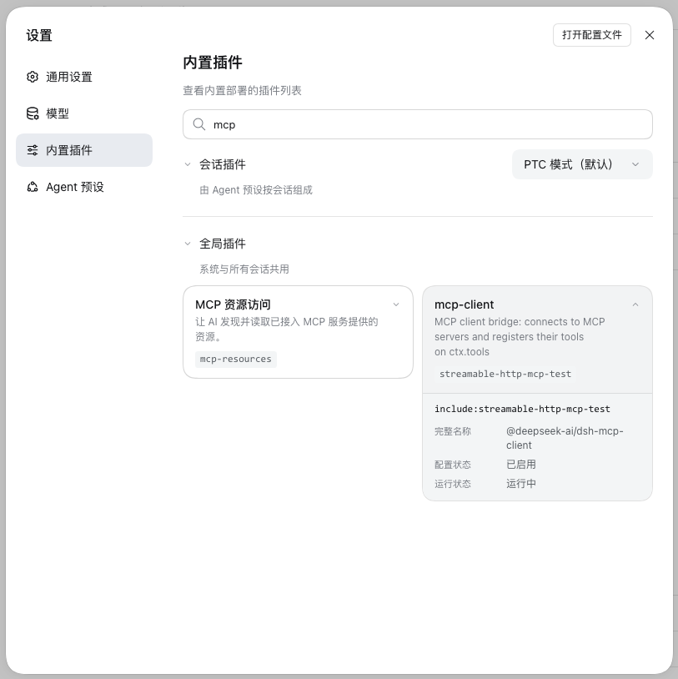The width and height of the screenshot is (678, 679).
Task: Click the streamable-http-mcp-test tag
Action: [505, 374]
